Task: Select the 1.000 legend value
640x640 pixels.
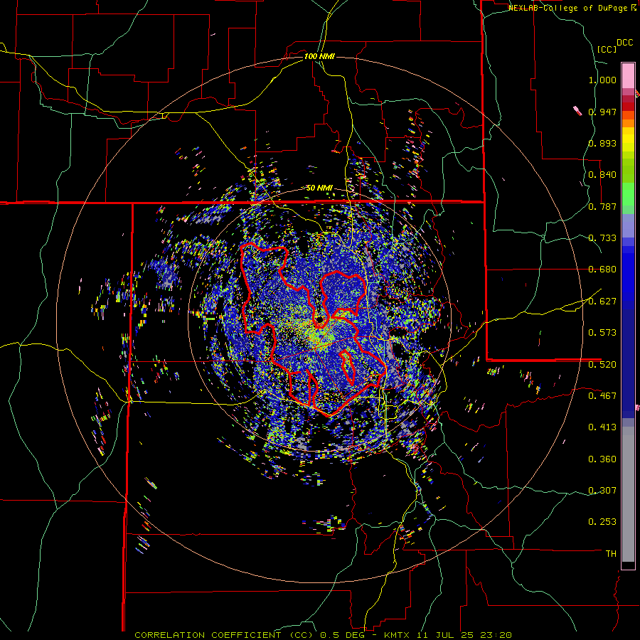Action: (602, 80)
